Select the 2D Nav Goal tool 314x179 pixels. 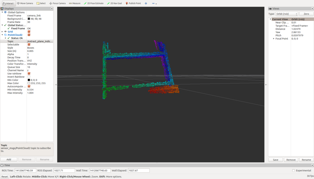pyautogui.click(x=114, y=3)
